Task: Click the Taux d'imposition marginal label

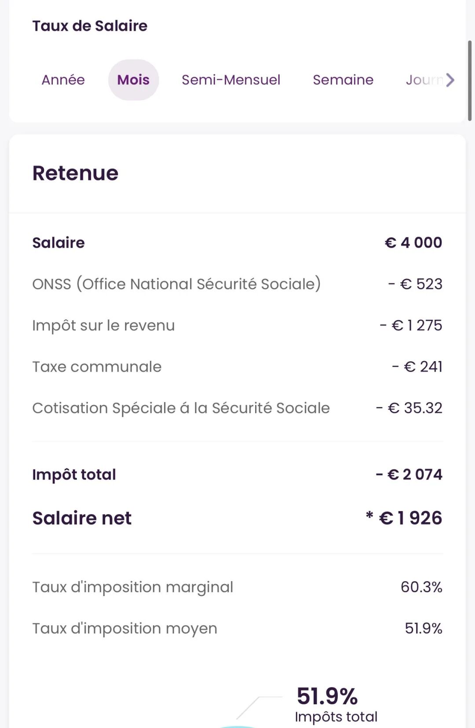Action: [132, 587]
